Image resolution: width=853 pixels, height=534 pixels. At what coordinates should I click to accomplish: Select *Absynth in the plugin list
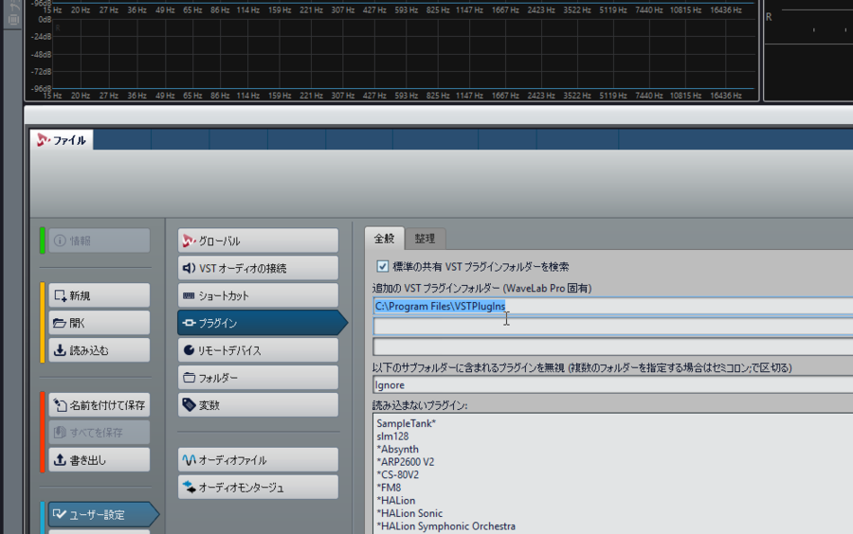(x=398, y=449)
